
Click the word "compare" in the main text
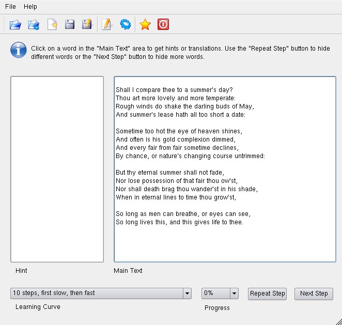(148, 90)
